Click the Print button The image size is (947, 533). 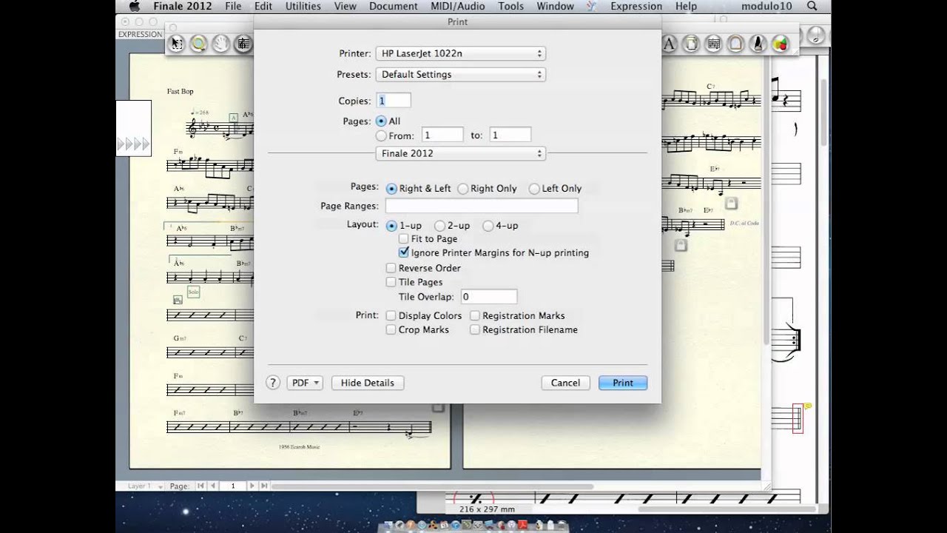pos(623,383)
